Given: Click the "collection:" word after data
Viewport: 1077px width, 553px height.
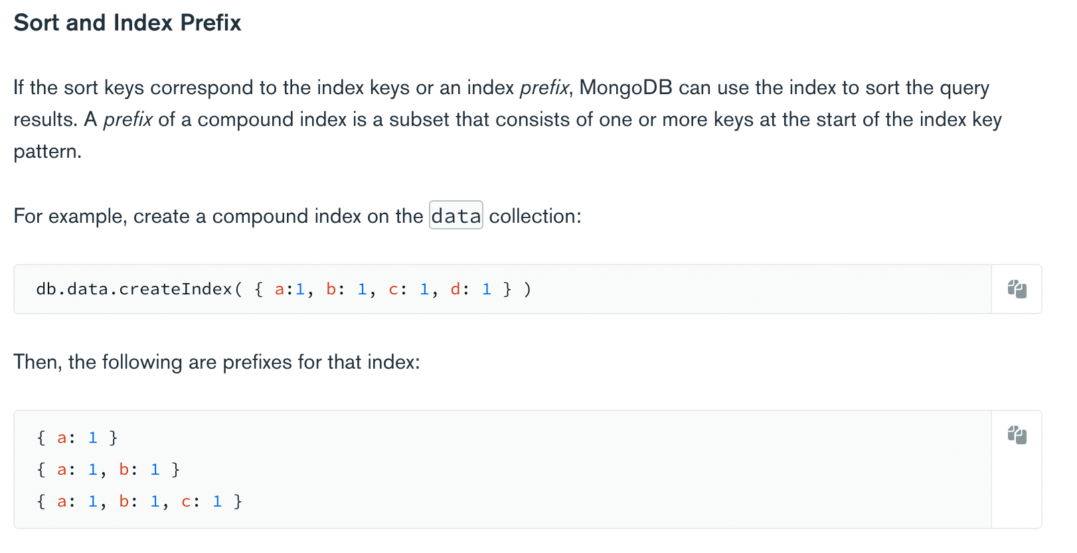Looking at the screenshot, I should point(535,216).
